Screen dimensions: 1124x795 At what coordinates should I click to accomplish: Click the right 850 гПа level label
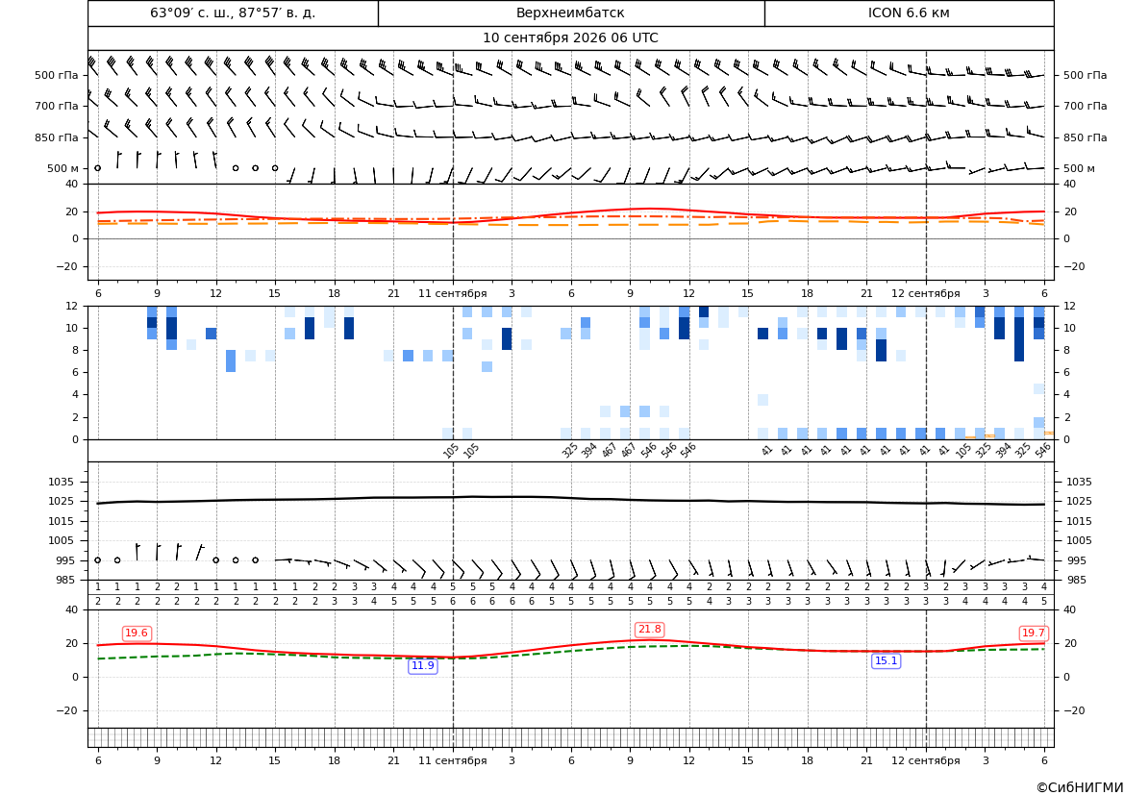point(1086,137)
